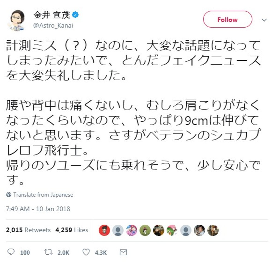The height and width of the screenshot is (265, 279).
Task: Open the 7:49 AM timestamp permalink
Action: pos(38,209)
